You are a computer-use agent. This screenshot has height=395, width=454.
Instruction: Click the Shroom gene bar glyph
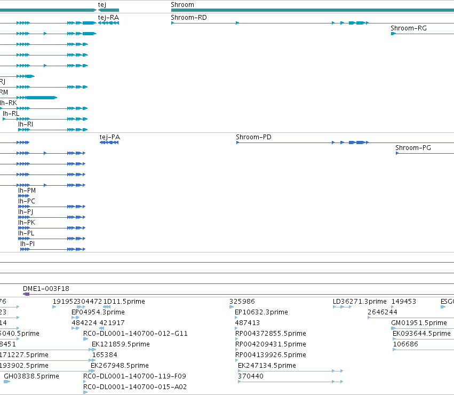[x=313, y=10]
